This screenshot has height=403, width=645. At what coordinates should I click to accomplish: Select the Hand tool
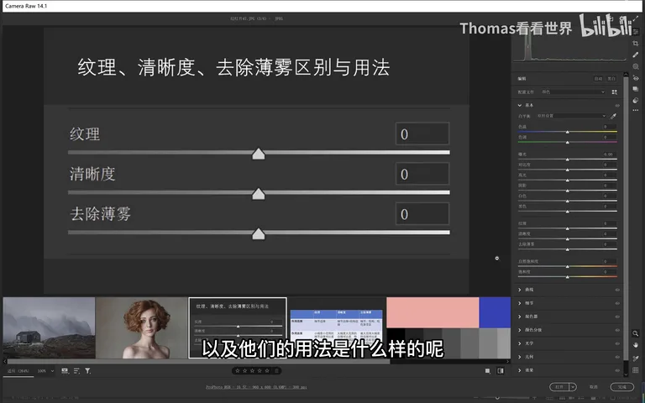coord(636,344)
